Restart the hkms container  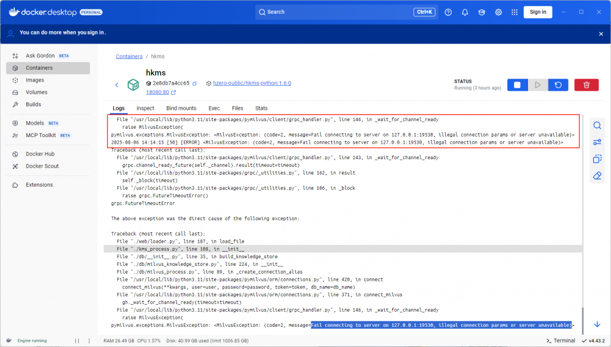(x=558, y=85)
